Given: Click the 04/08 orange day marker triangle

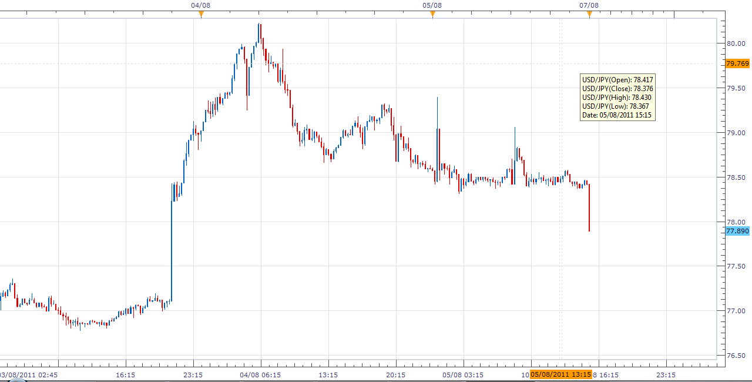Looking at the screenshot, I should 202,15.
